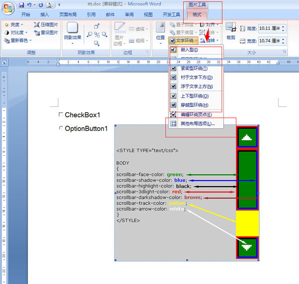This screenshot has width=299, height=284.
Task: Open the 大小 size dialog launcher
Action: [x=285, y=51]
